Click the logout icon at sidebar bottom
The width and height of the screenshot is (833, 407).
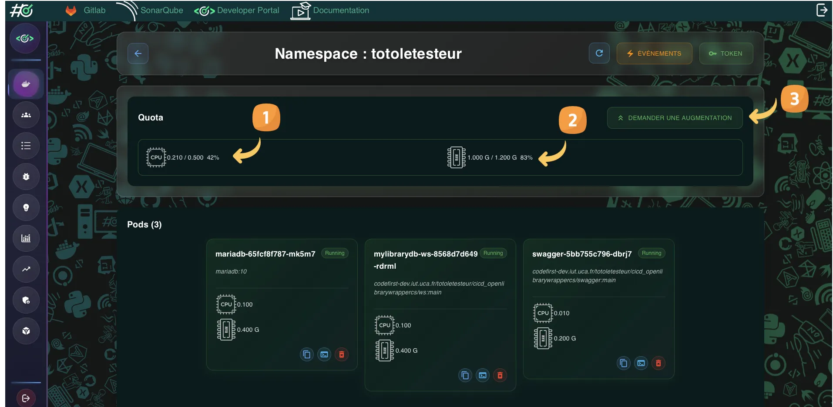coord(26,398)
